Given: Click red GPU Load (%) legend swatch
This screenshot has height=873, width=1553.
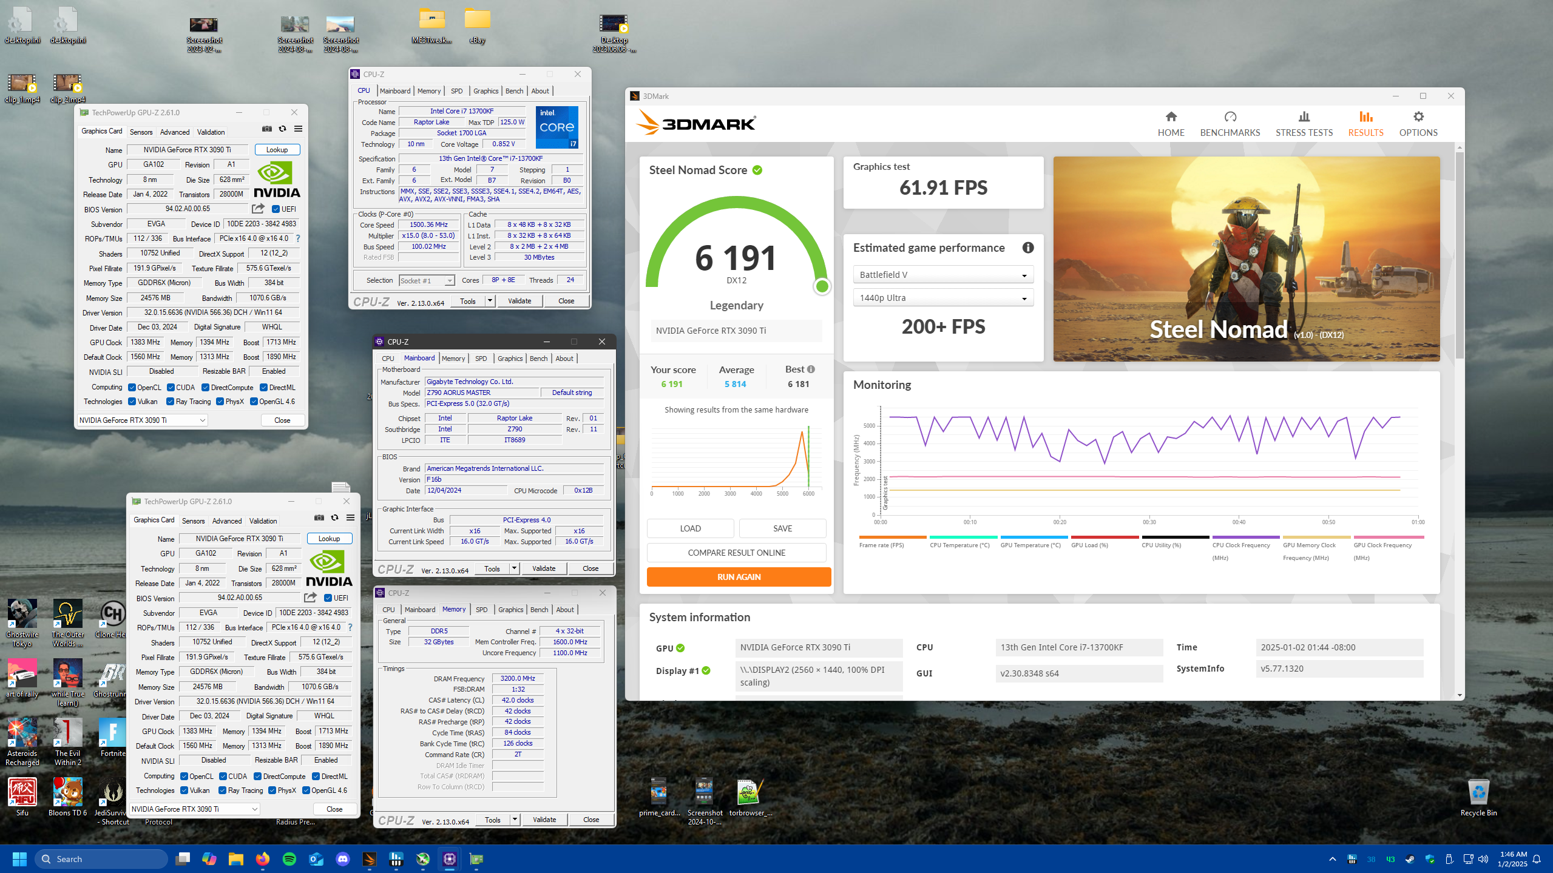Looking at the screenshot, I should (1105, 538).
